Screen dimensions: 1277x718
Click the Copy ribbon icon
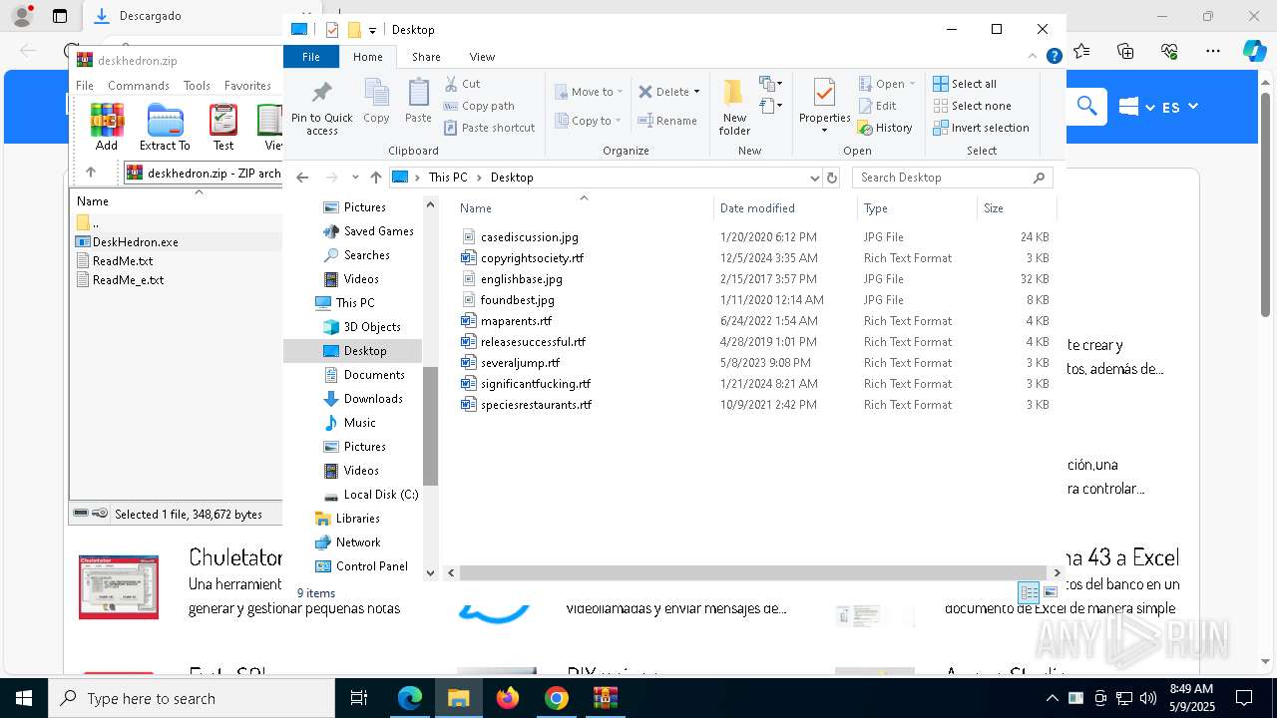[x=376, y=102]
